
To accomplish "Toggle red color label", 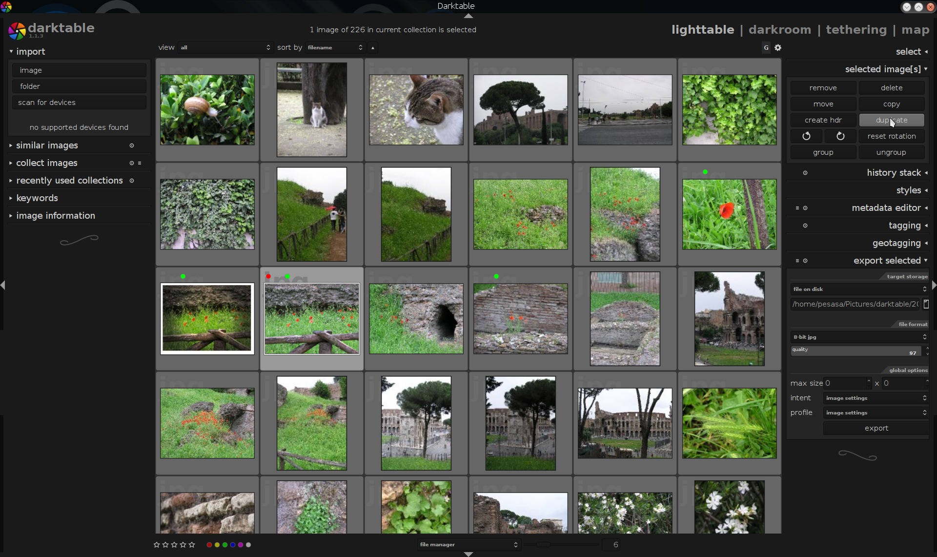I will coord(209,545).
